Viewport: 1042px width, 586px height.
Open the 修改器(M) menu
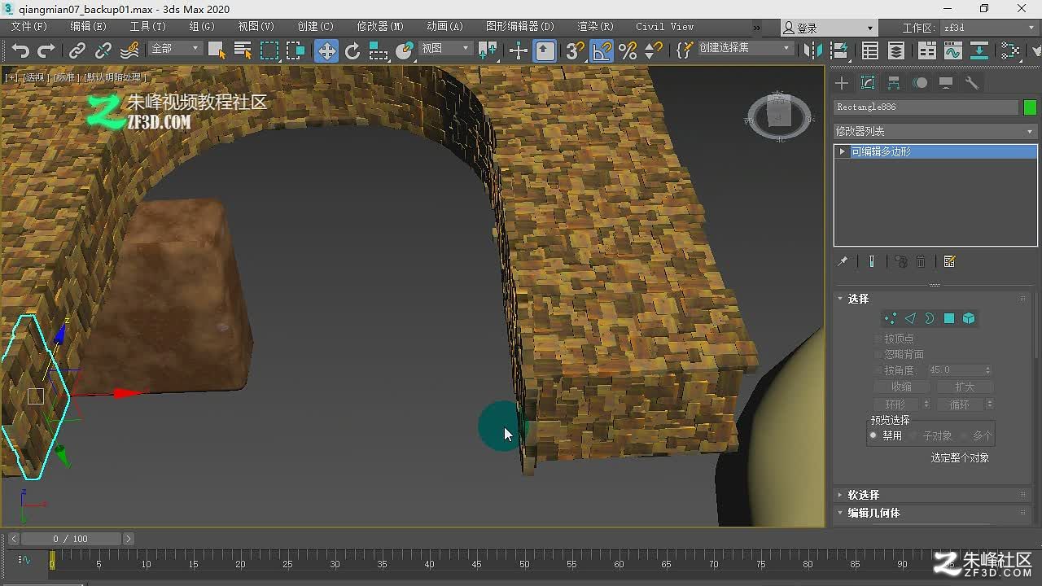click(380, 26)
